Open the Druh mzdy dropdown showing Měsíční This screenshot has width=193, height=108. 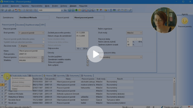point(141,33)
